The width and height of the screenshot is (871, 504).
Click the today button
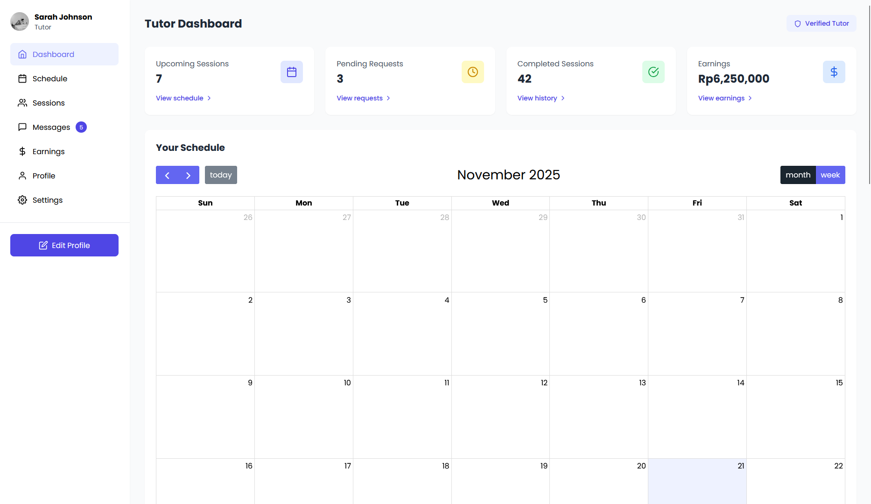point(221,175)
